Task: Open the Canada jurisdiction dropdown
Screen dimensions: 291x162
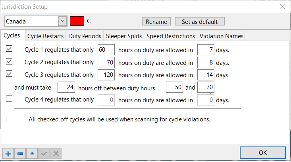Action: pyautogui.click(x=62, y=21)
